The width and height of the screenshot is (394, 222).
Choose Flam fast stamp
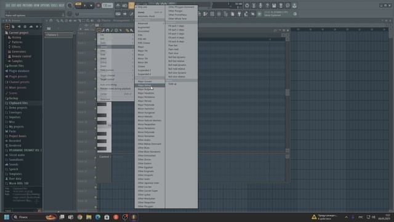tap(182, 45)
